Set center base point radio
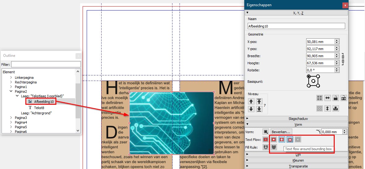 (x=313, y=81)
